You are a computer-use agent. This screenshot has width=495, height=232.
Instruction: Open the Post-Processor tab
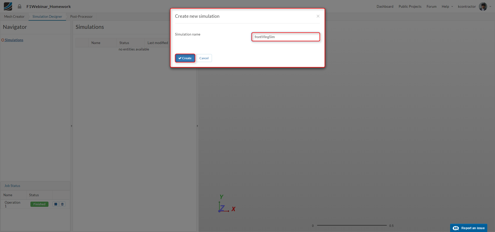[x=81, y=16]
